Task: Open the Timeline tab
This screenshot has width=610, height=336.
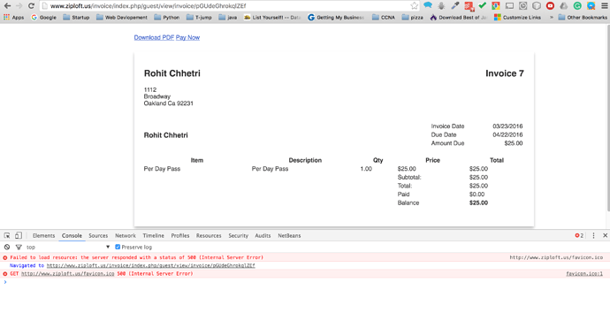Action: pyautogui.click(x=153, y=236)
